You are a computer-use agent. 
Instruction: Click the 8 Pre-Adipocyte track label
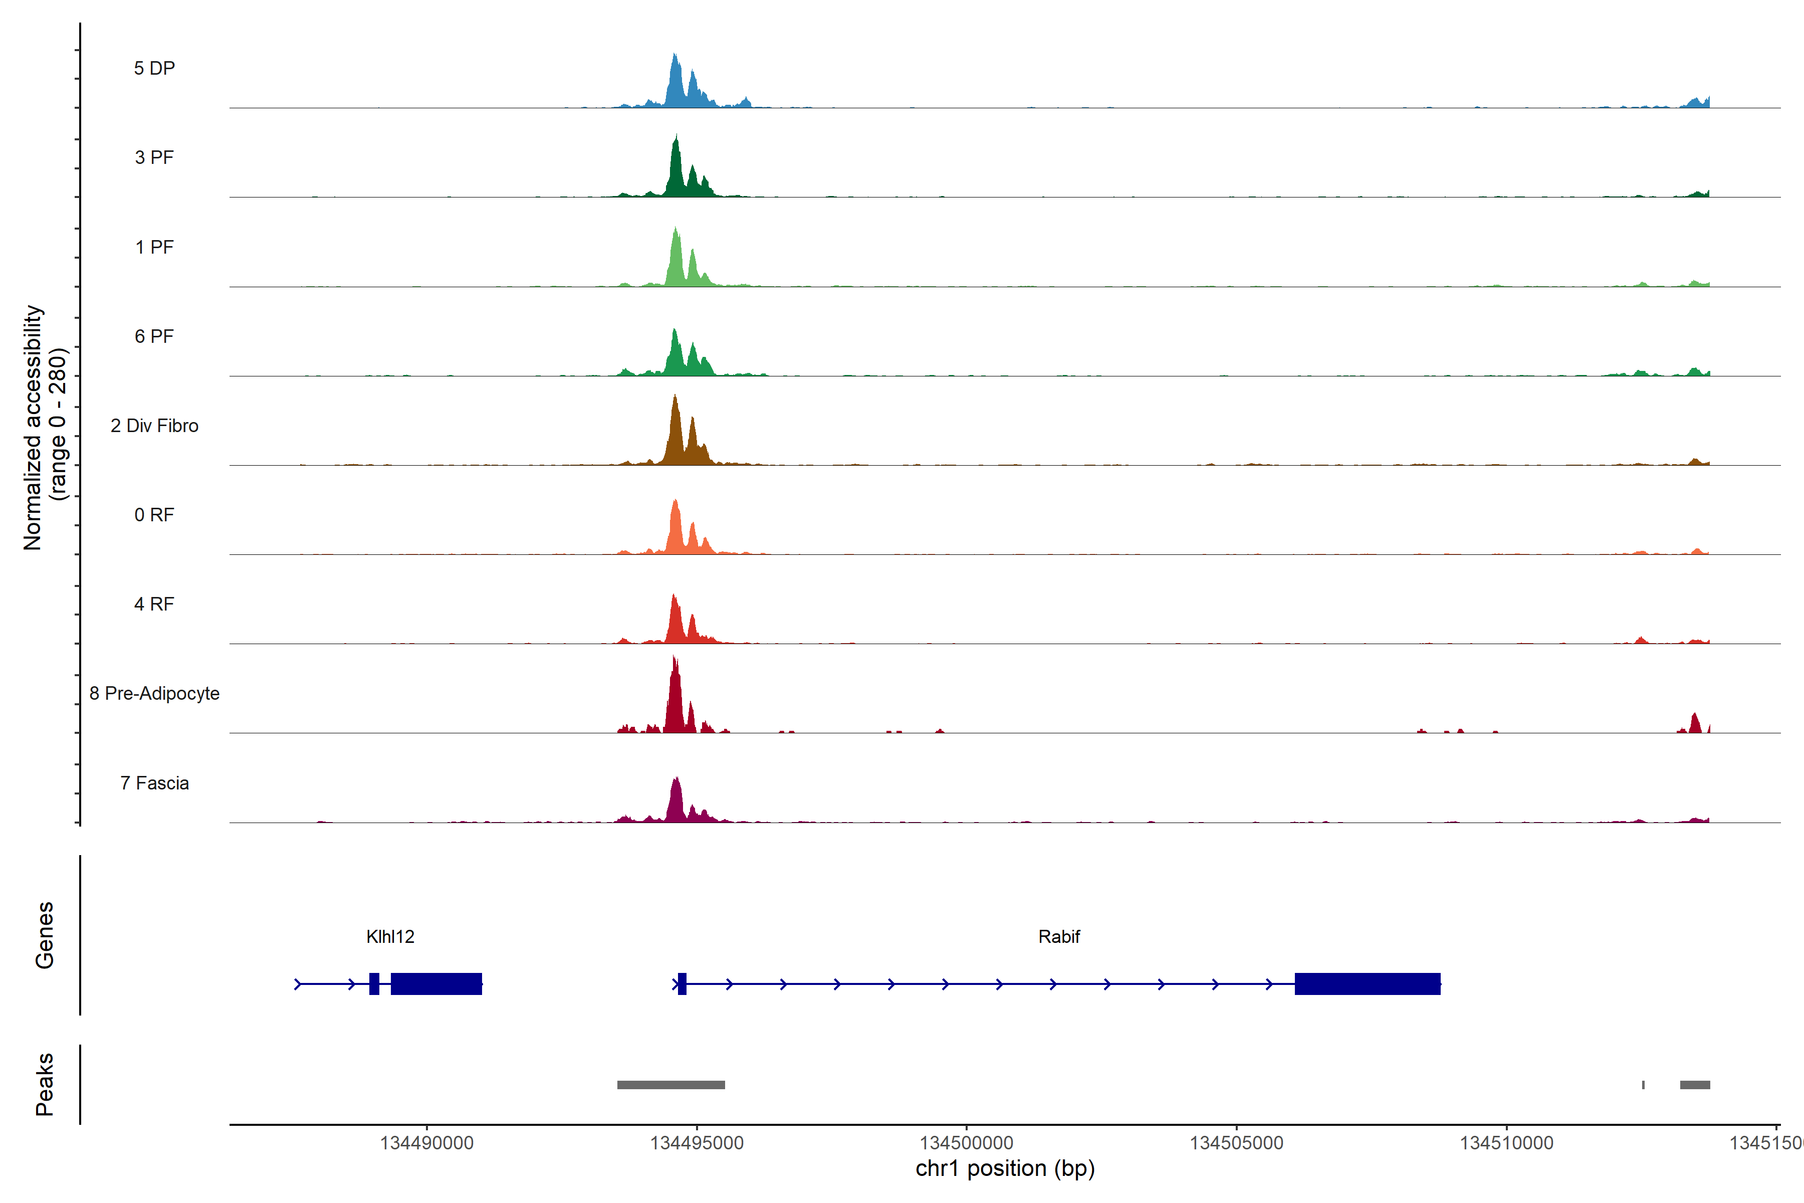[154, 693]
